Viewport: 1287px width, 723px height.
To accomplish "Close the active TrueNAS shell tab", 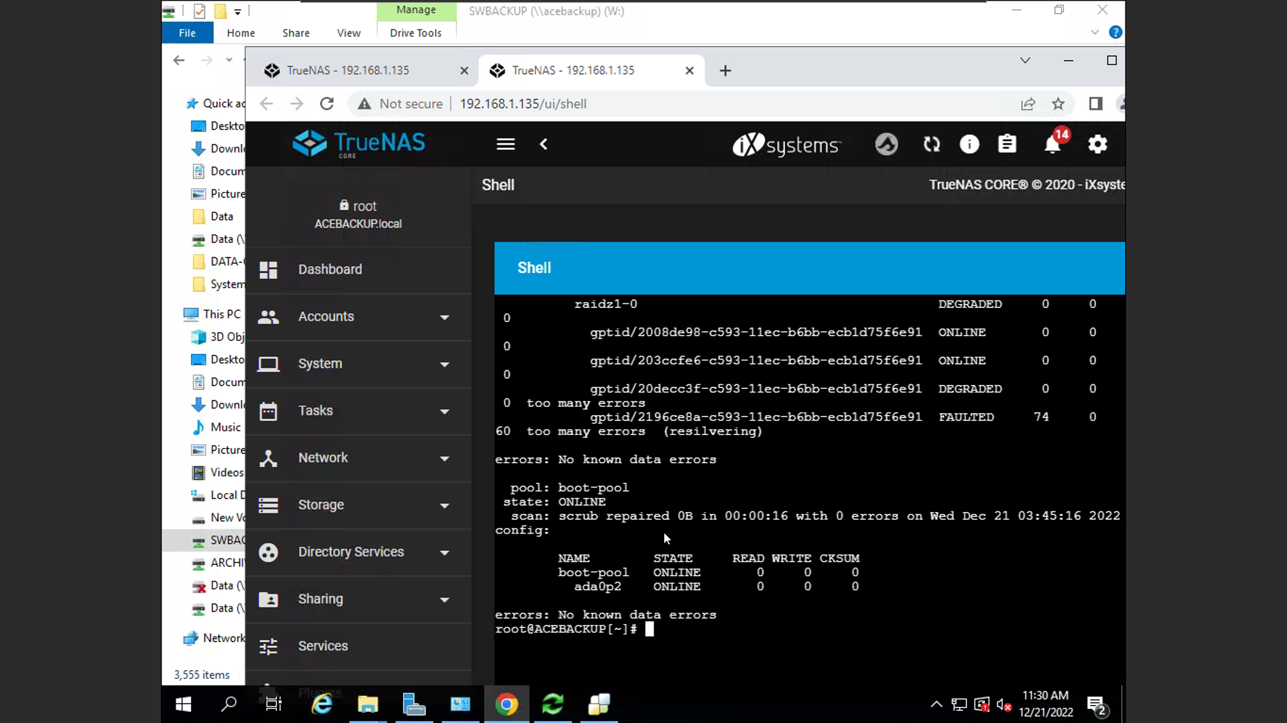I will coord(689,70).
